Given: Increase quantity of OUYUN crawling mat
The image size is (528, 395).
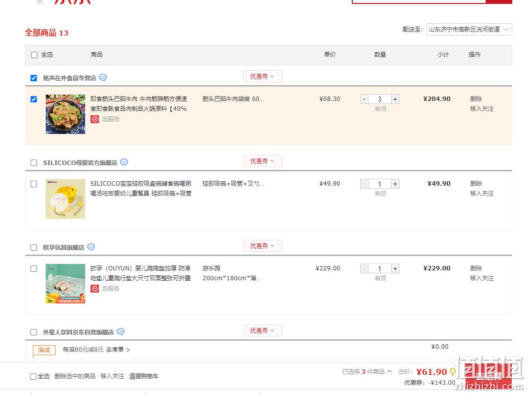Looking at the screenshot, I should (x=395, y=268).
